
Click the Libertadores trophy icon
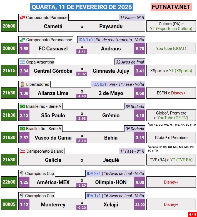click(x=22, y=84)
